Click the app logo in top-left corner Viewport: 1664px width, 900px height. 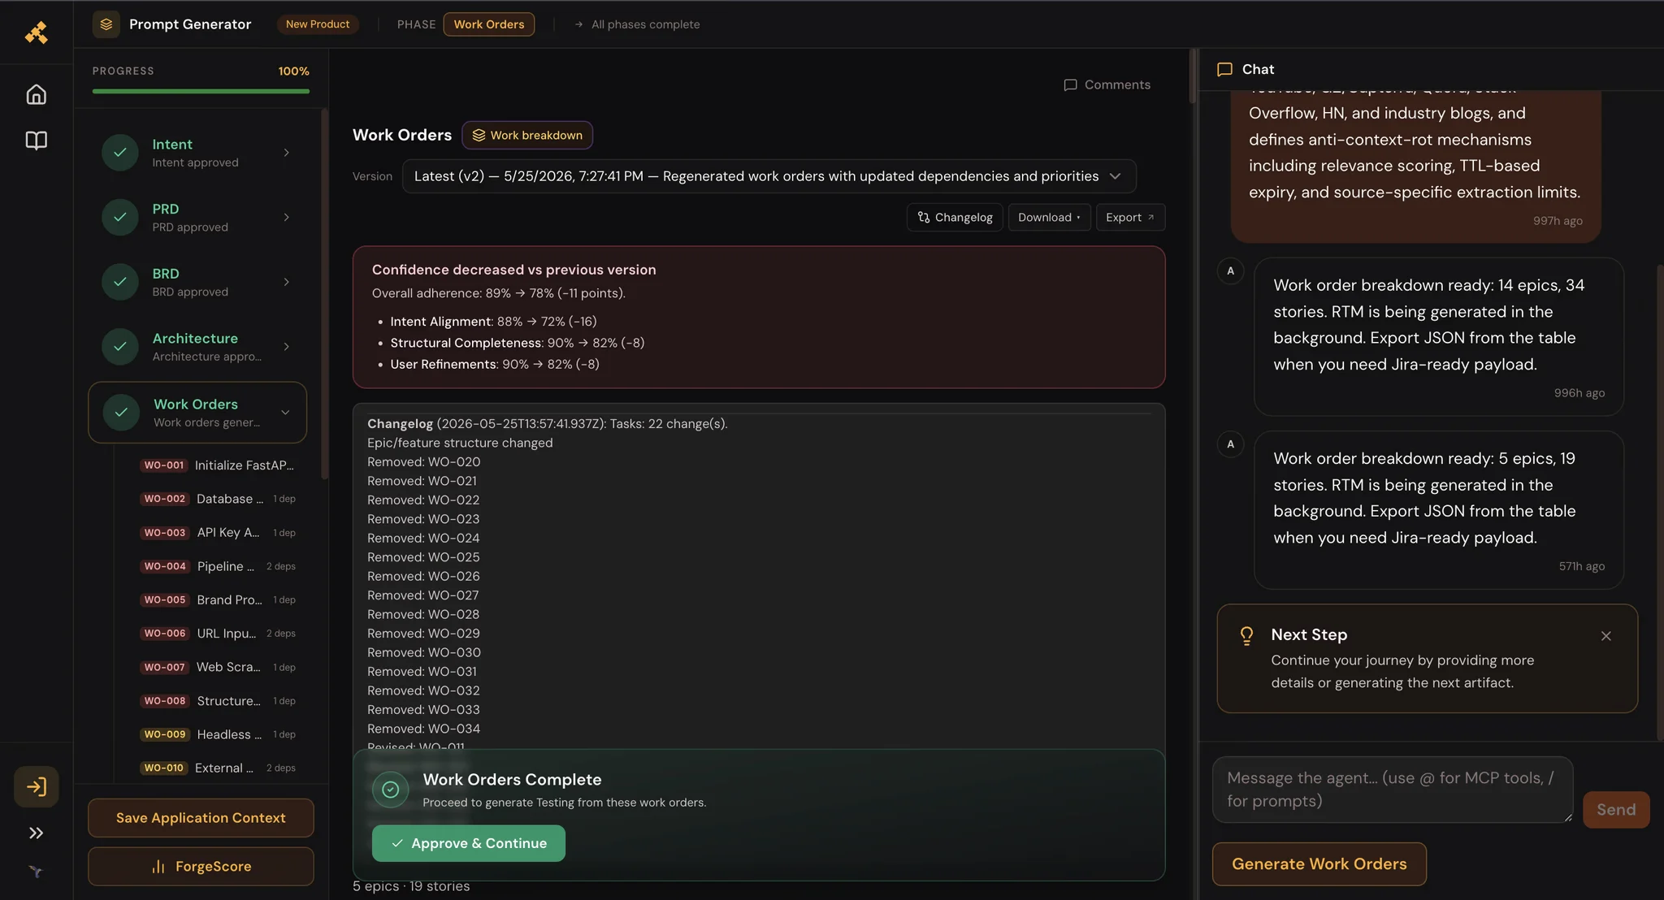pyautogui.click(x=36, y=32)
